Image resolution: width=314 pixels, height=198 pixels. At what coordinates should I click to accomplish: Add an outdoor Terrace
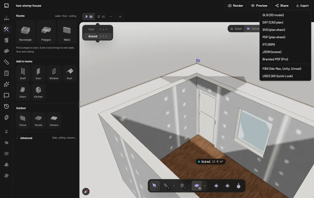point(54,120)
